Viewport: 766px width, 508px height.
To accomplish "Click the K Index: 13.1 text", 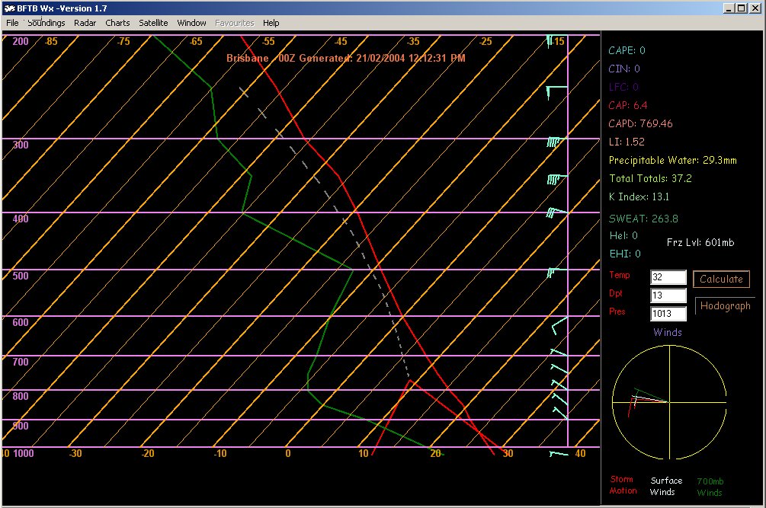I will point(639,196).
